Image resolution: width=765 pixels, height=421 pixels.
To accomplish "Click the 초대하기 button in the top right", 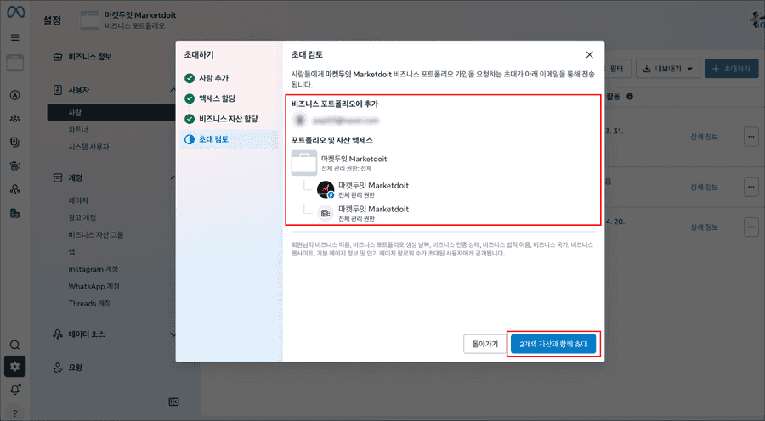I will (x=731, y=69).
